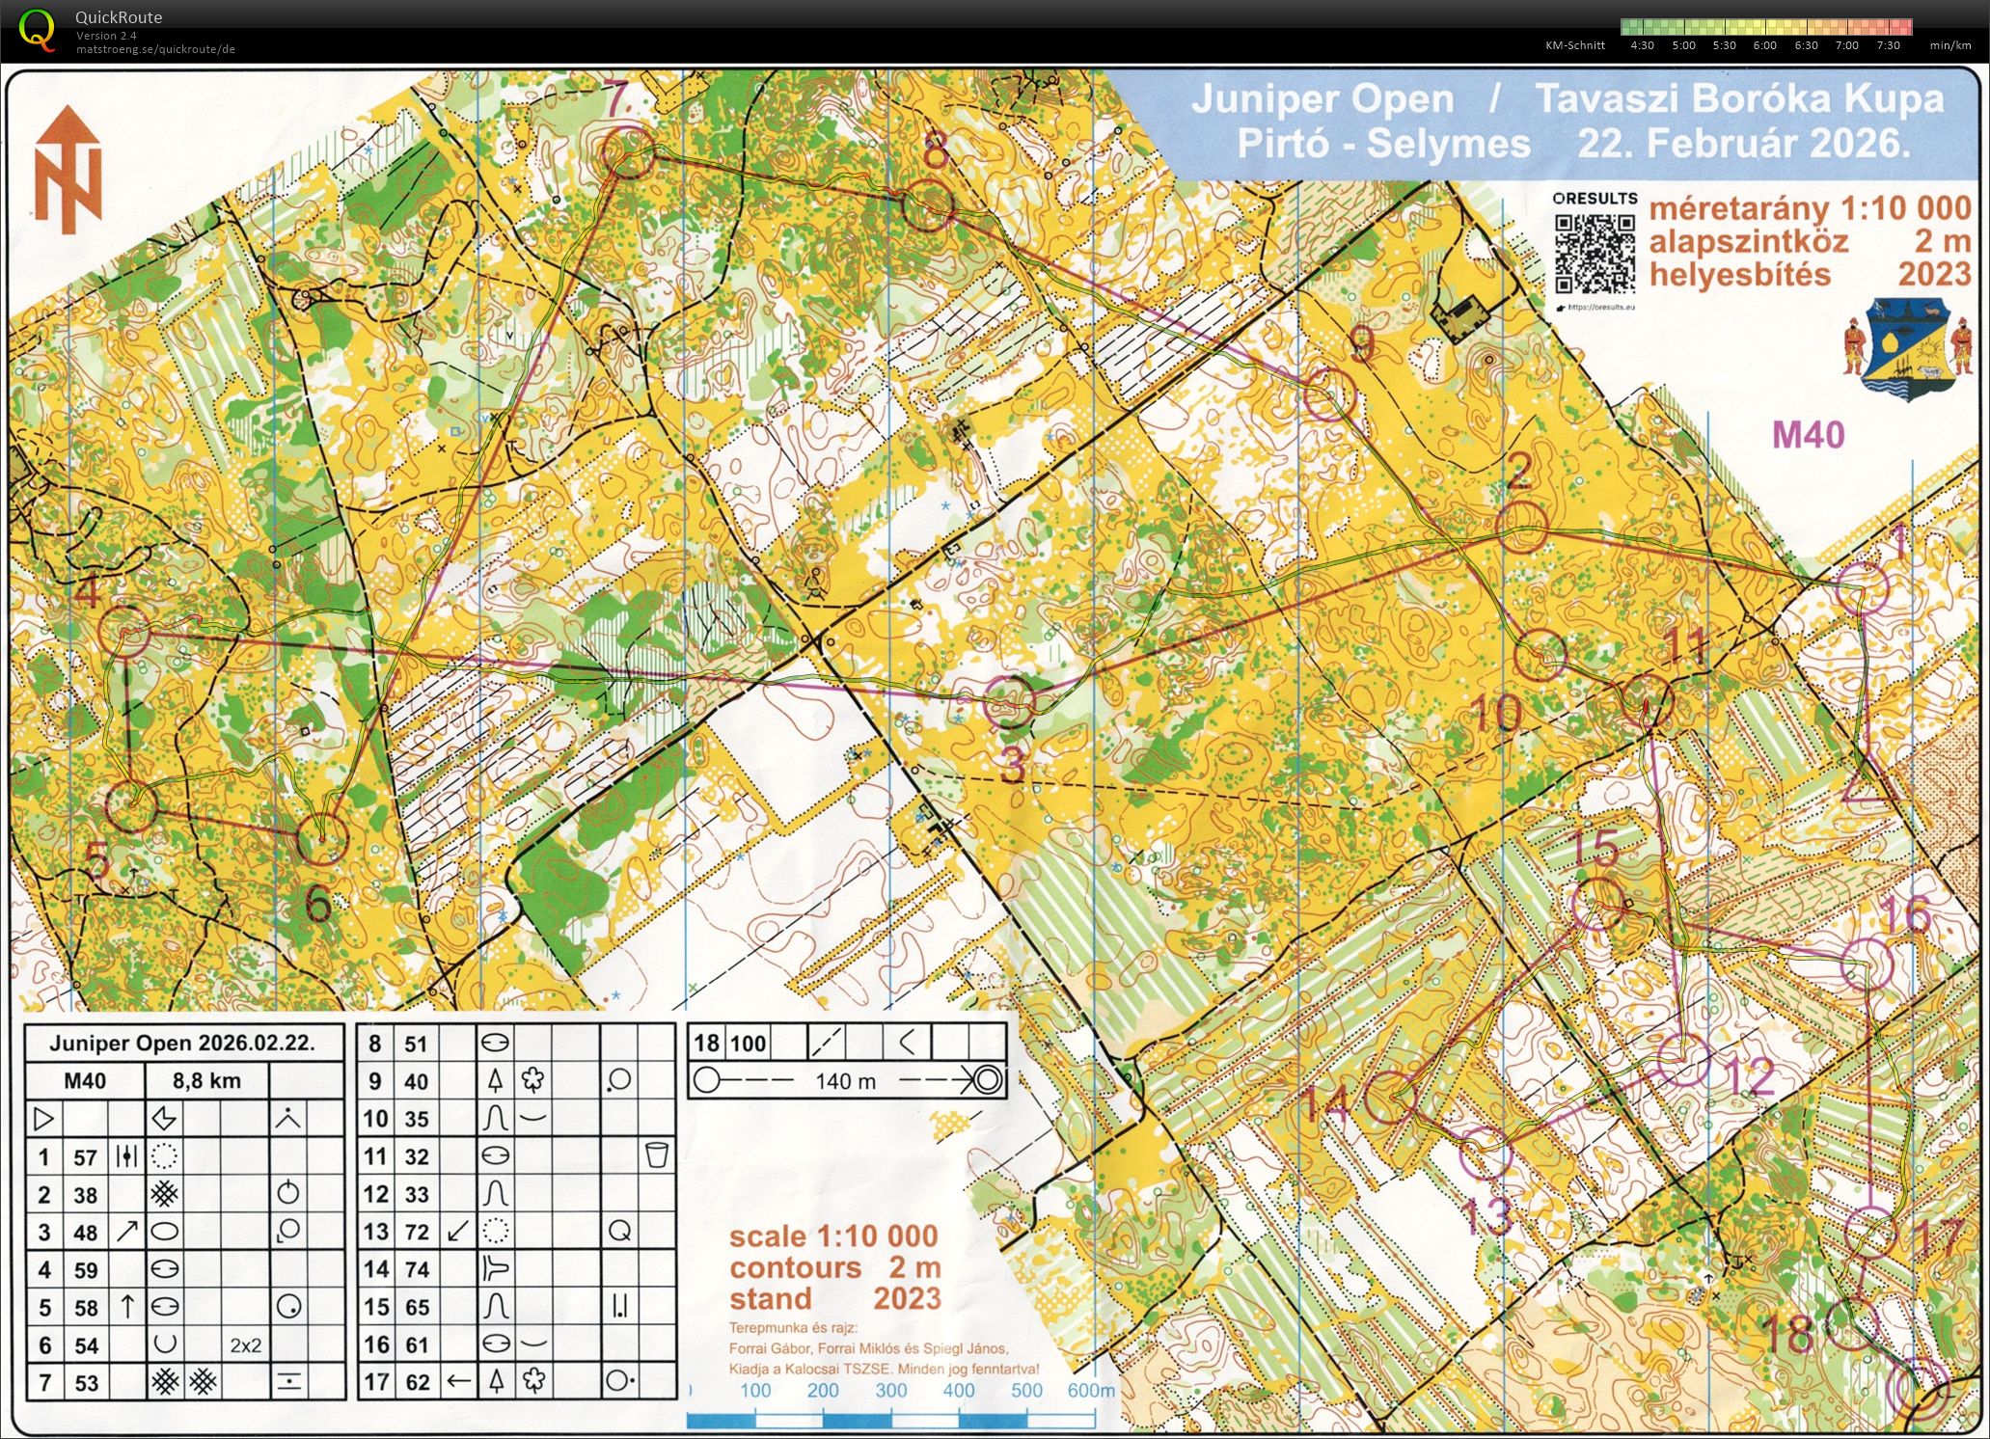The width and height of the screenshot is (1990, 1439).
Task: Click the trash bin symbol in row 11
Action: point(656,1155)
